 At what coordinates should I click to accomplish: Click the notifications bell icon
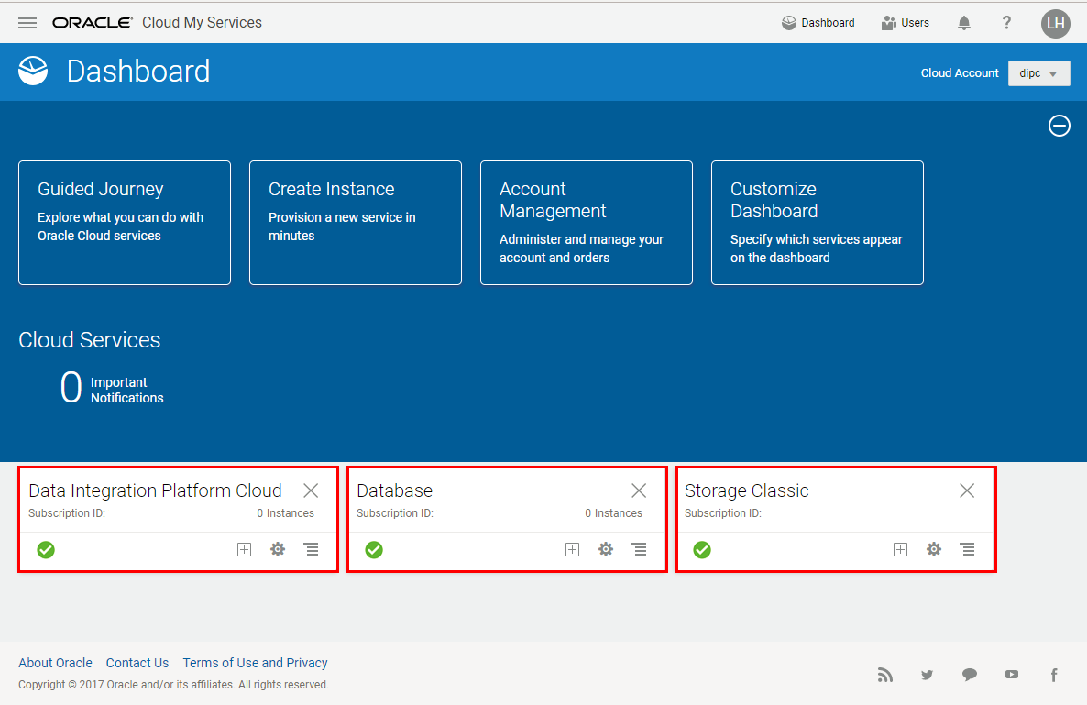click(x=964, y=23)
